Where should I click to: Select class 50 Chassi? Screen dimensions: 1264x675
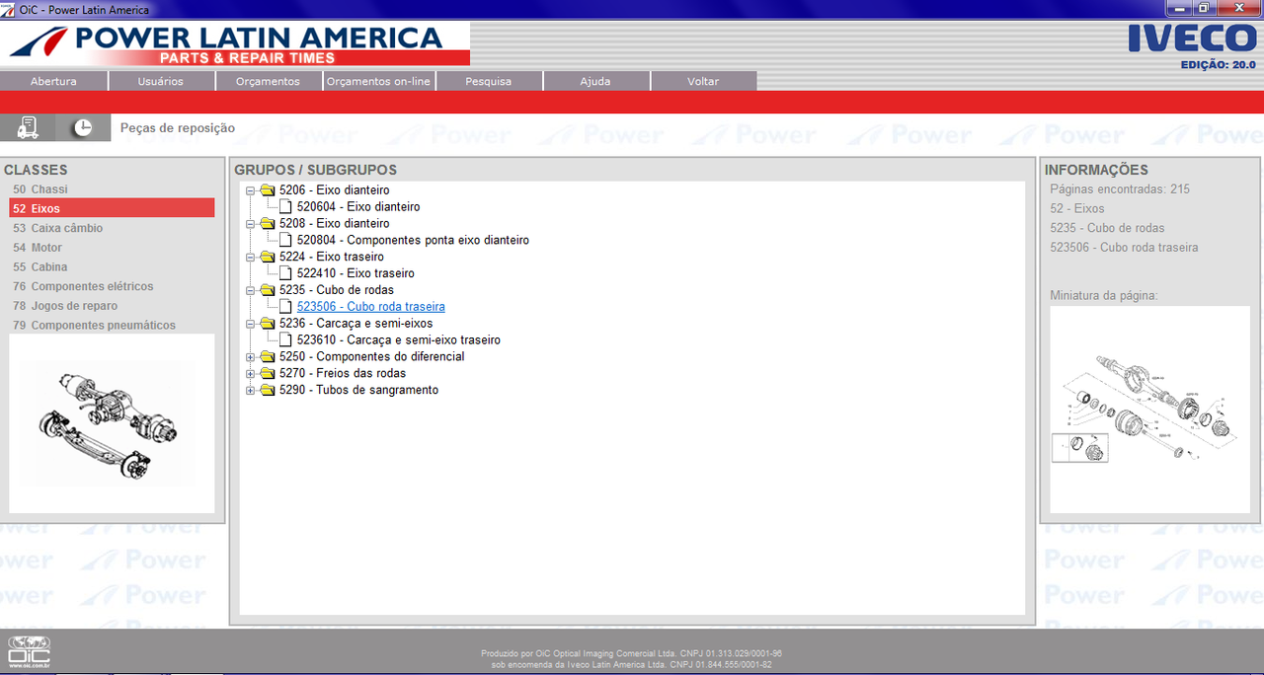[x=112, y=189]
